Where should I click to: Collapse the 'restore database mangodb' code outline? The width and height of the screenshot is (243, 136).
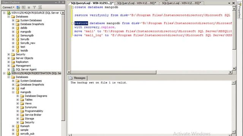pos(73,23)
